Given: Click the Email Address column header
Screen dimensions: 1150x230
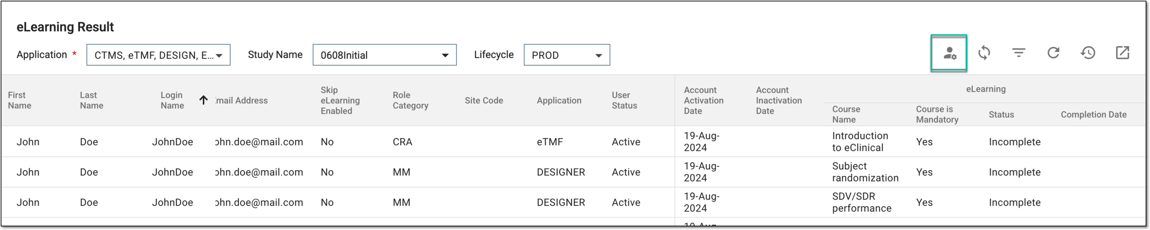Looking at the screenshot, I should point(241,100).
